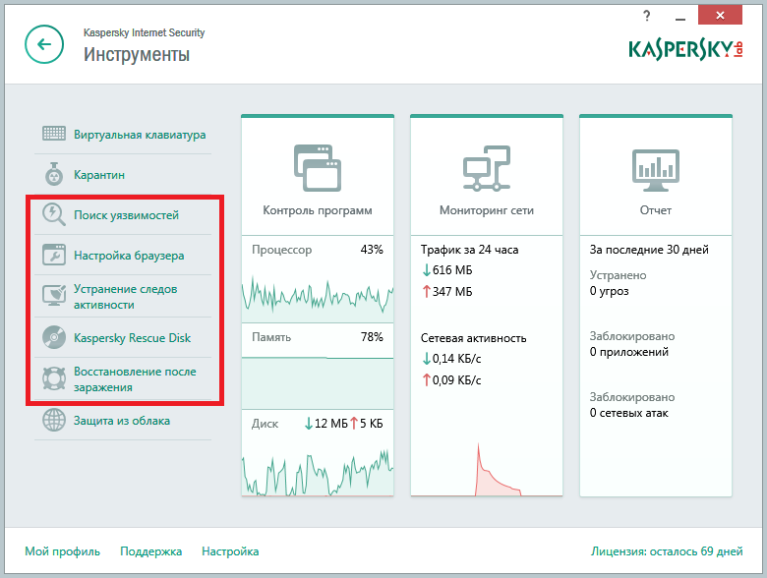Click the Application Control windows icon
The height and width of the screenshot is (578, 767).
pyautogui.click(x=318, y=168)
